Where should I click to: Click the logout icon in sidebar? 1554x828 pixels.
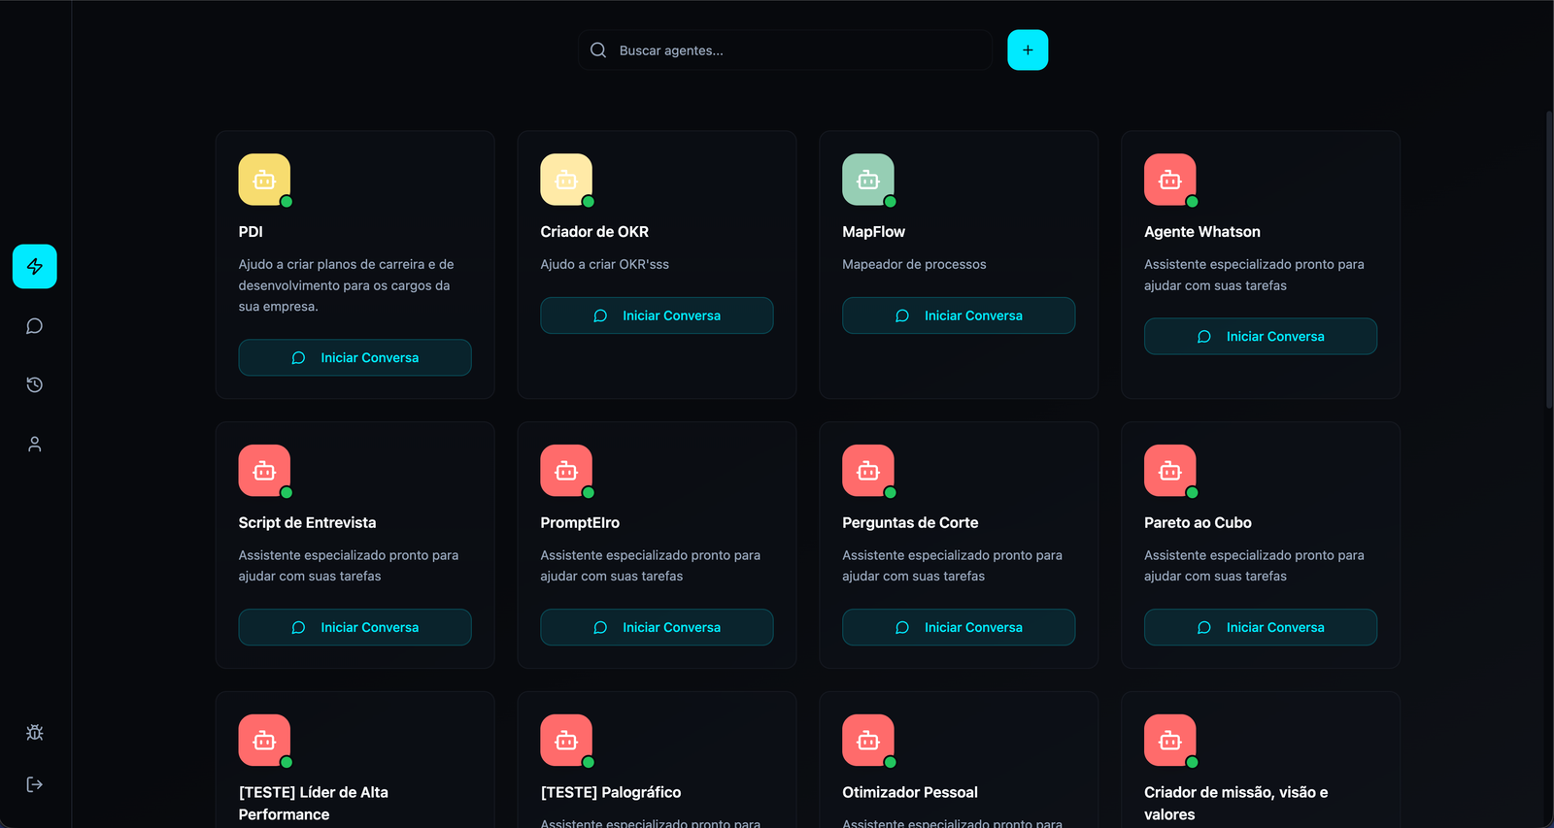pyautogui.click(x=35, y=784)
